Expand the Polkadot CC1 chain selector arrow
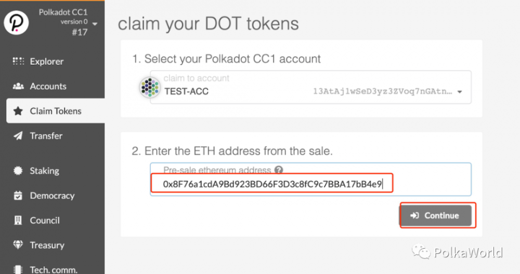The width and height of the screenshot is (520, 274). point(95,23)
